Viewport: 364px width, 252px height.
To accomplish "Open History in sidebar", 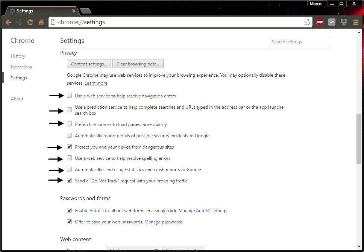I will click(x=18, y=56).
